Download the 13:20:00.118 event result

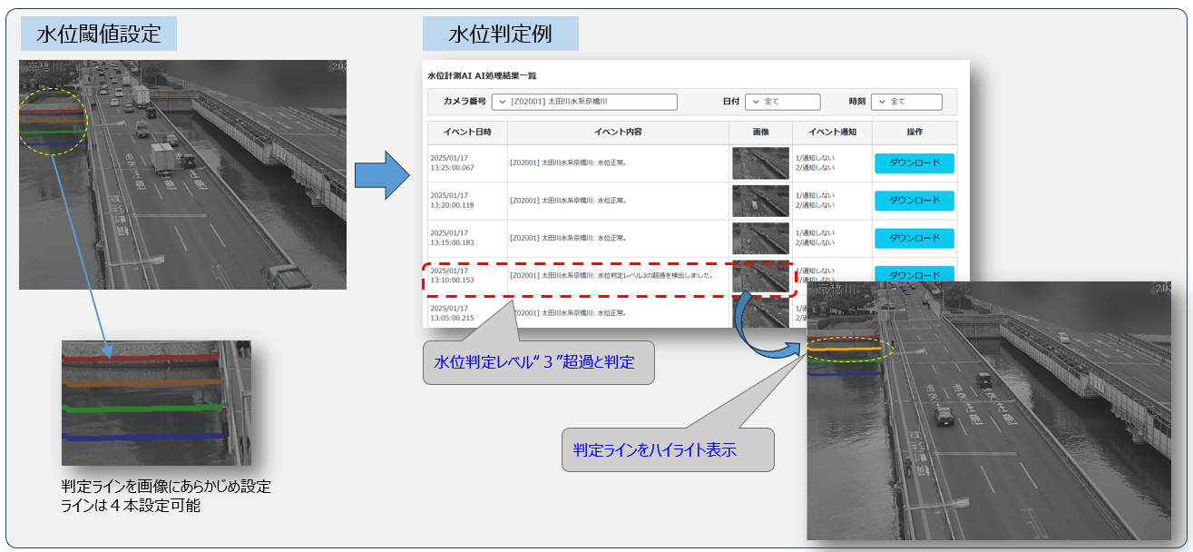(914, 201)
